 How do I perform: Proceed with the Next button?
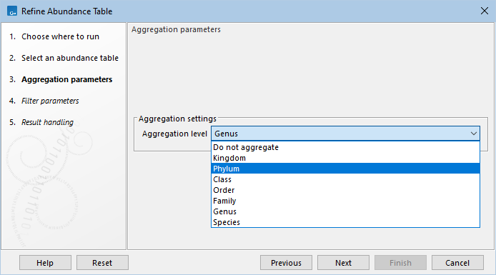[x=344, y=263]
